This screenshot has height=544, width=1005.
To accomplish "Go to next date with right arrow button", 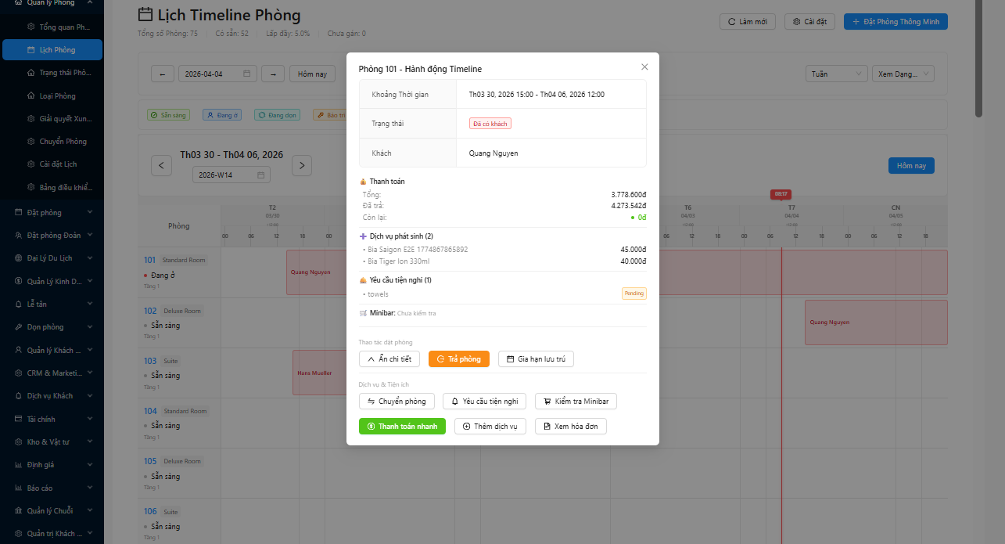I will (x=272, y=74).
